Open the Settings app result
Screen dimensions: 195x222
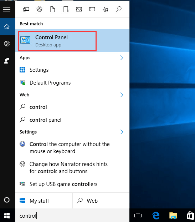72,70
